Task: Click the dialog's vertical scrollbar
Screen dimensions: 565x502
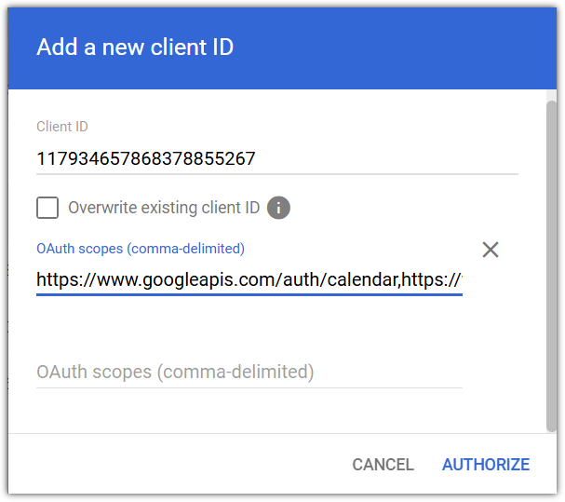Action: coord(550,261)
